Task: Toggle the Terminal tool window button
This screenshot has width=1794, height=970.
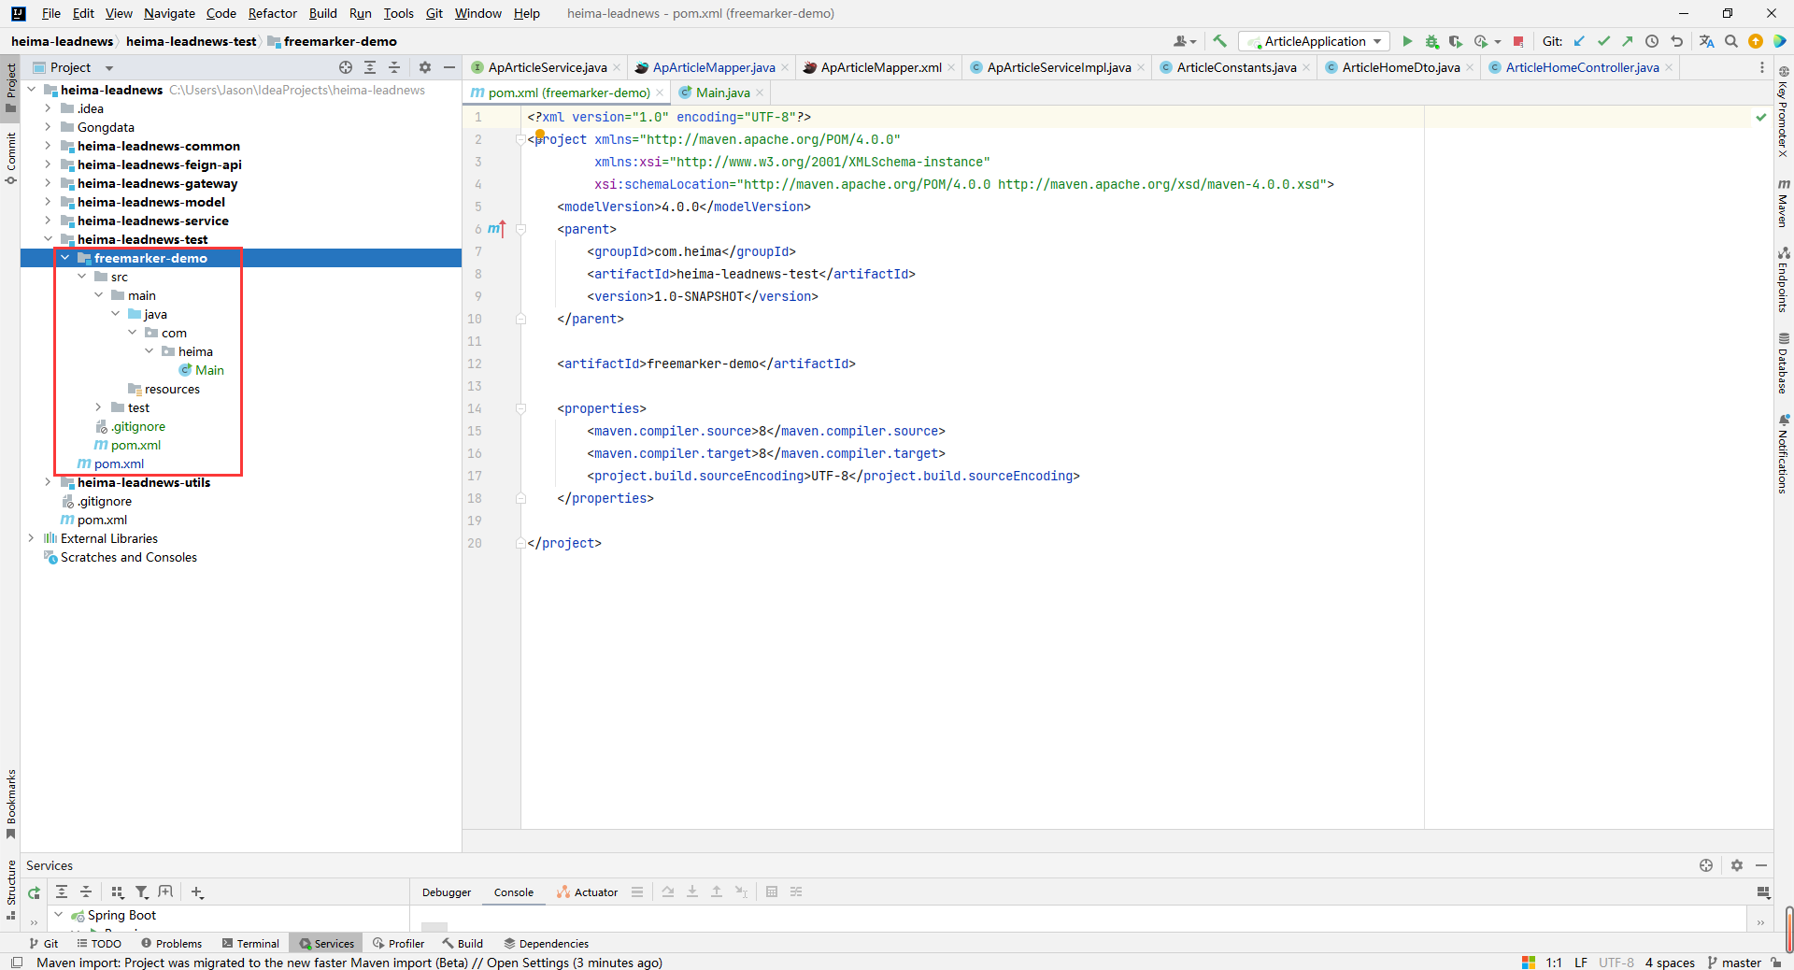Action: point(250,944)
